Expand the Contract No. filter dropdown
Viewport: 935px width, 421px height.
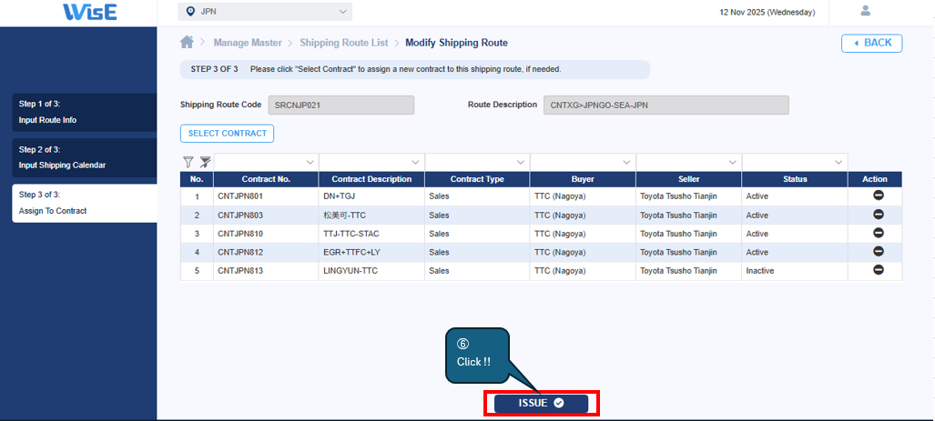310,163
